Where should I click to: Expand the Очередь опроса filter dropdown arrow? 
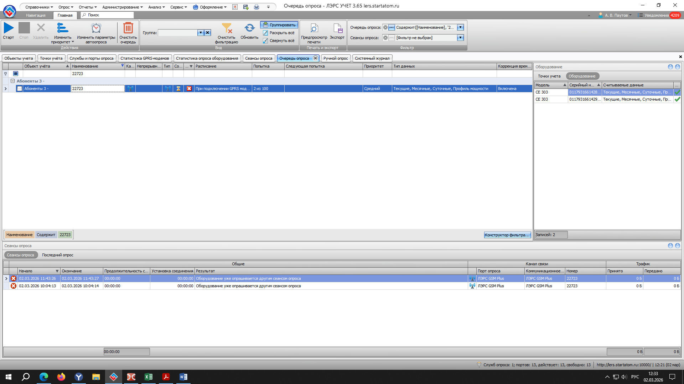pos(460,27)
